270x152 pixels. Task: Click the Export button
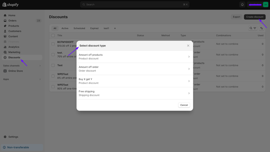point(236,17)
